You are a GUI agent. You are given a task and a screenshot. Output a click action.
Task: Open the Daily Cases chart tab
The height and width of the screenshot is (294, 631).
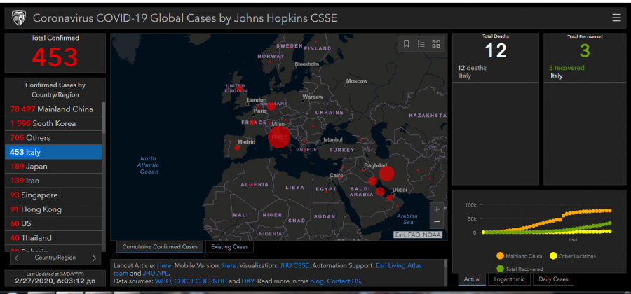pos(553,279)
